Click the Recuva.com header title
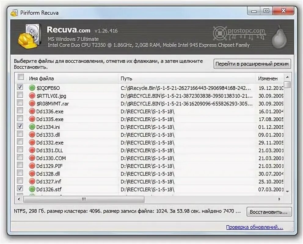Viewport: 303px width, 244px height. (68, 30)
